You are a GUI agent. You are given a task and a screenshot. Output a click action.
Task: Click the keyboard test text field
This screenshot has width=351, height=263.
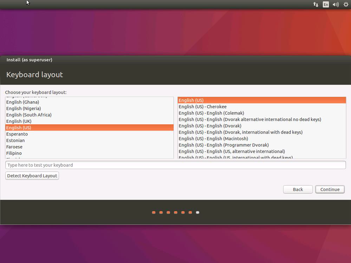tap(175, 165)
